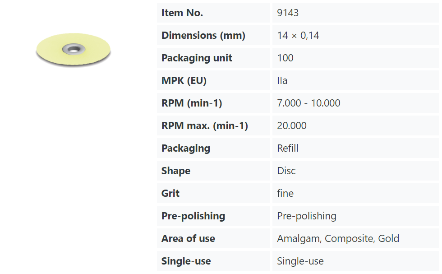Select the Amalgam, Composite, Gold text

pos(338,238)
